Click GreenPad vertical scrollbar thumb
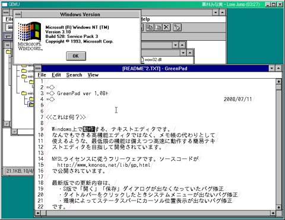The image size is (285, 220). point(278,87)
